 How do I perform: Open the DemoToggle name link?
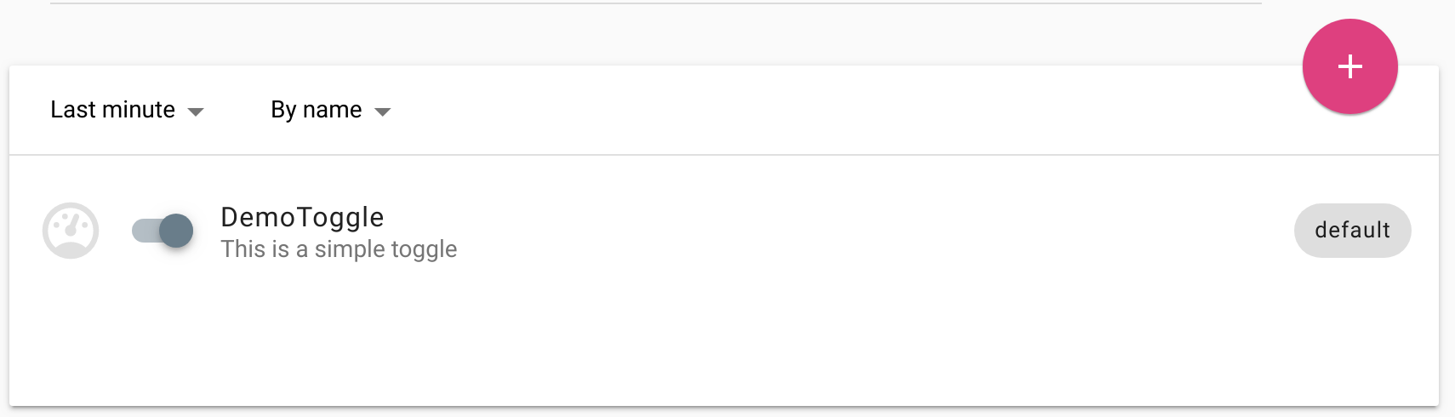pyautogui.click(x=302, y=218)
